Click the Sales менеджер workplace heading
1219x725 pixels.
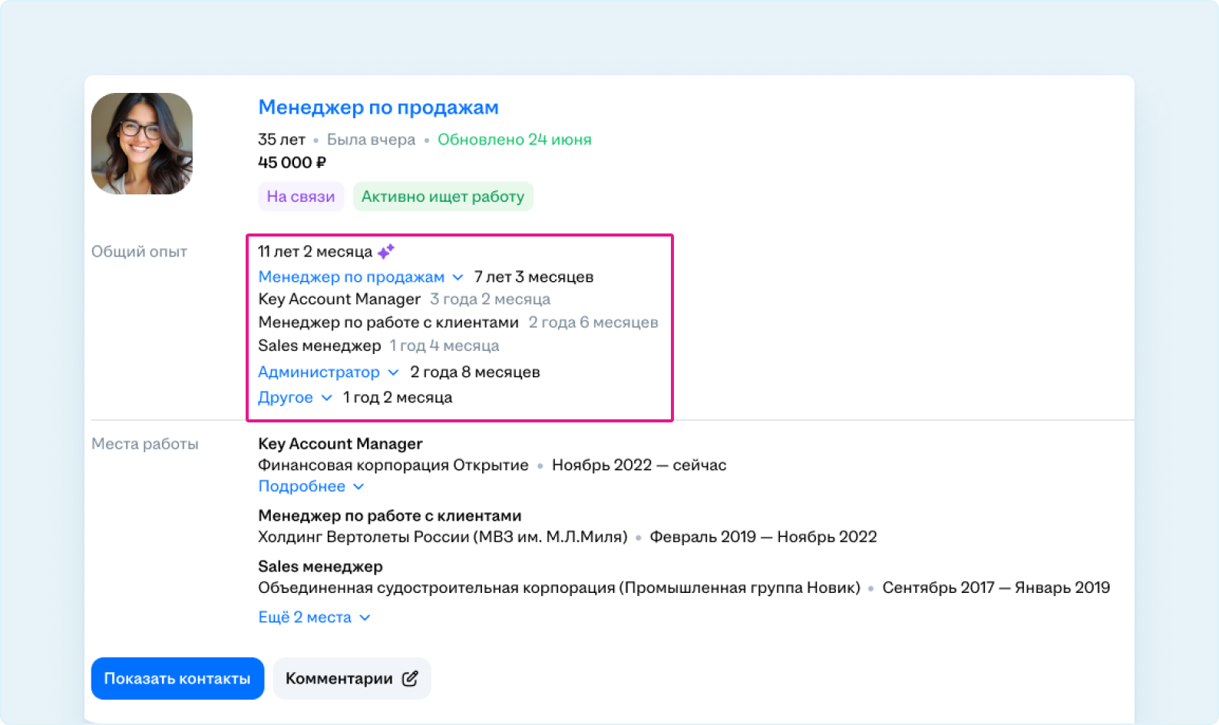320,567
